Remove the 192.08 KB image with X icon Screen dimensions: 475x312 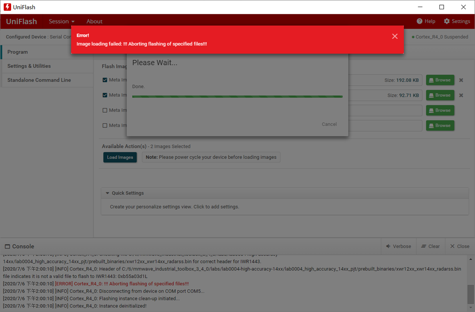(x=461, y=80)
